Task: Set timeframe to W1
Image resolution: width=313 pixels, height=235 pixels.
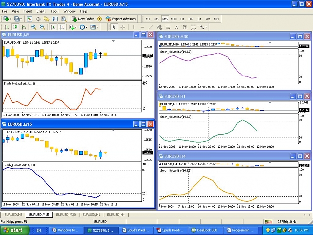Action: [x=208, y=19]
